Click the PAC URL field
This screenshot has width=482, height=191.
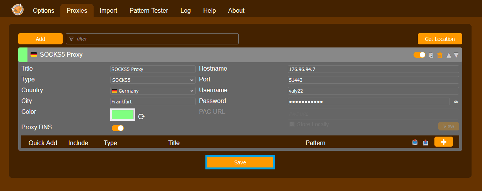373,114
